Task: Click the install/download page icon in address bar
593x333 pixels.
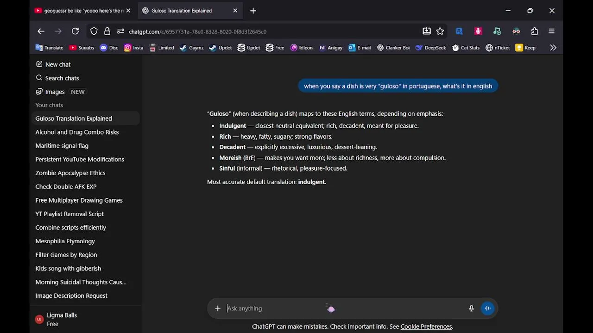Action: pyautogui.click(x=427, y=31)
